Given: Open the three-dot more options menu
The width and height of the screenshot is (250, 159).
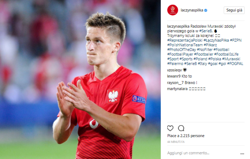Looking at the screenshot, I should pos(242,153).
